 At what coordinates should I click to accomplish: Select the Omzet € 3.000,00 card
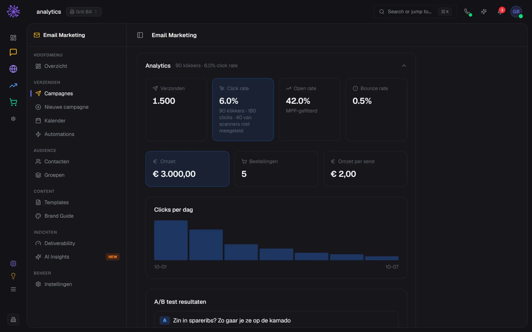[x=187, y=169]
